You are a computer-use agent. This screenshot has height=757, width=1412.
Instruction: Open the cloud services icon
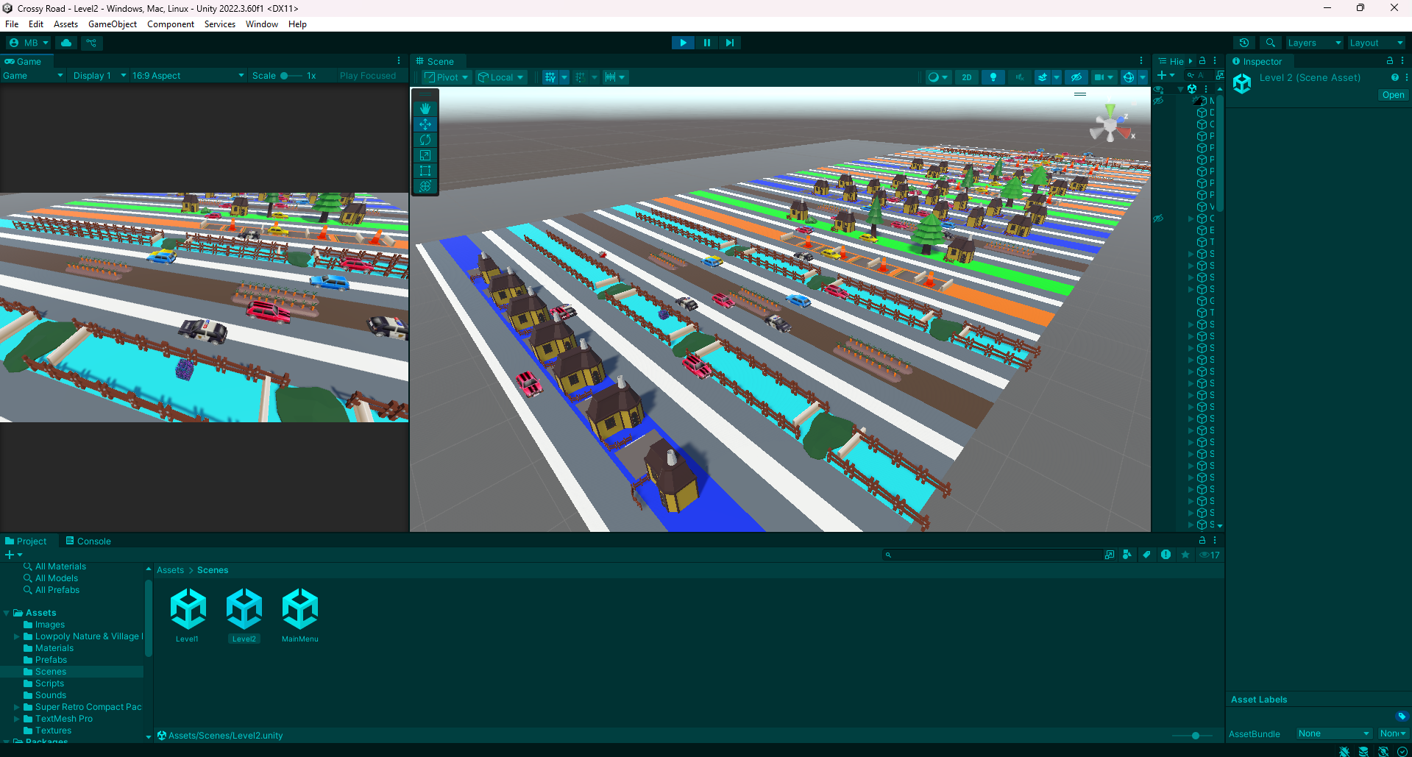pyautogui.click(x=66, y=43)
